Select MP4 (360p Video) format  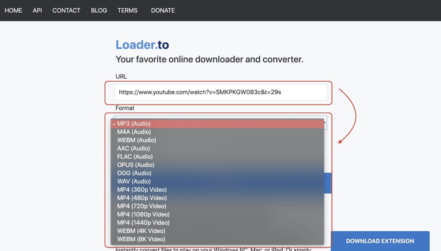[217, 190]
